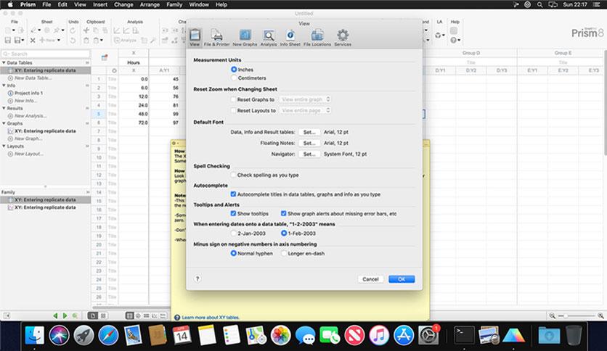The width and height of the screenshot is (607, 351).
Task: Click the Cut scissors icon in Clipboard group
Action: [86, 30]
